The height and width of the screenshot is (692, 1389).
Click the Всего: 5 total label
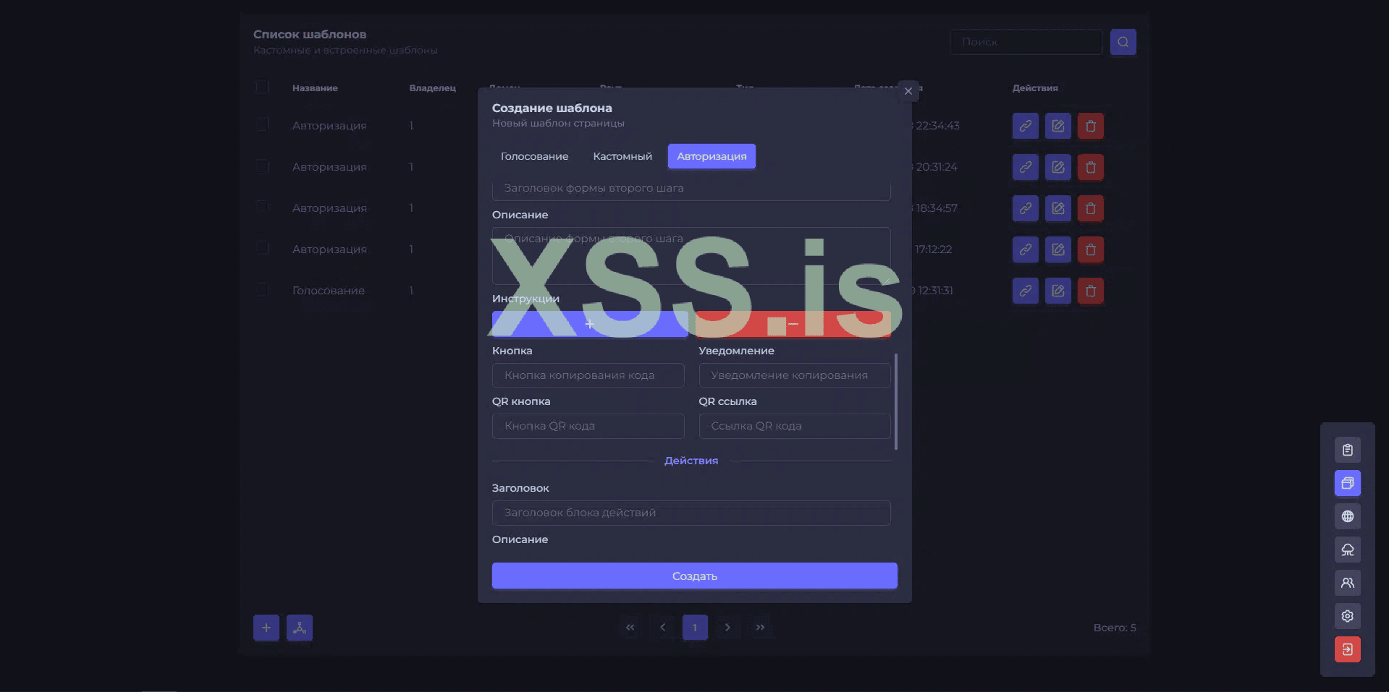[x=1115, y=628]
